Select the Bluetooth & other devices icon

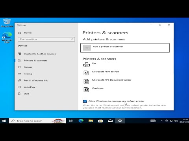click(x=19, y=54)
